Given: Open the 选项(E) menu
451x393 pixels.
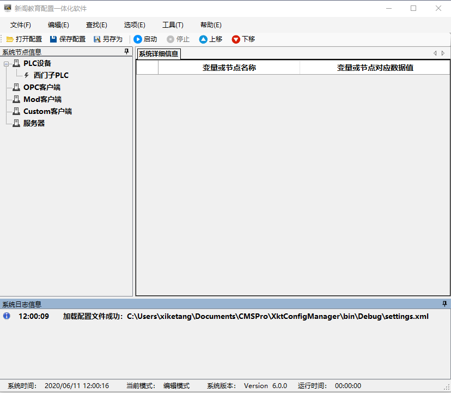Looking at the screenshot, I should [135, 25].
